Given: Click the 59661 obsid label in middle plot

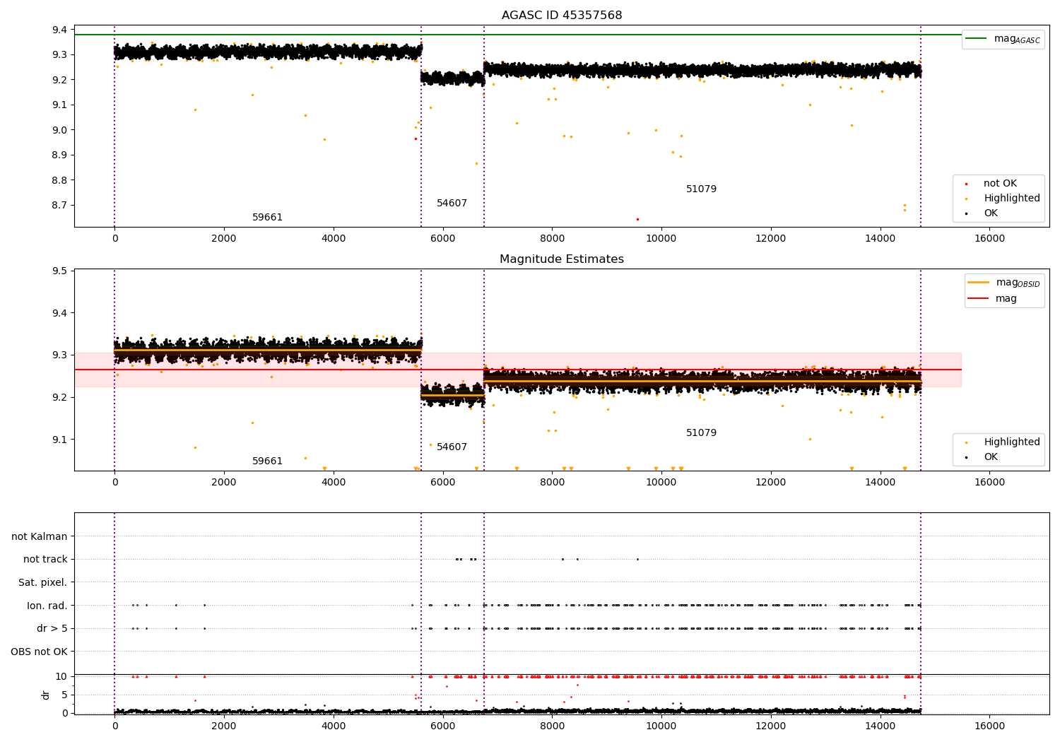Looking at the screenshot, I should pyautogui.click(x=268, y=461).
